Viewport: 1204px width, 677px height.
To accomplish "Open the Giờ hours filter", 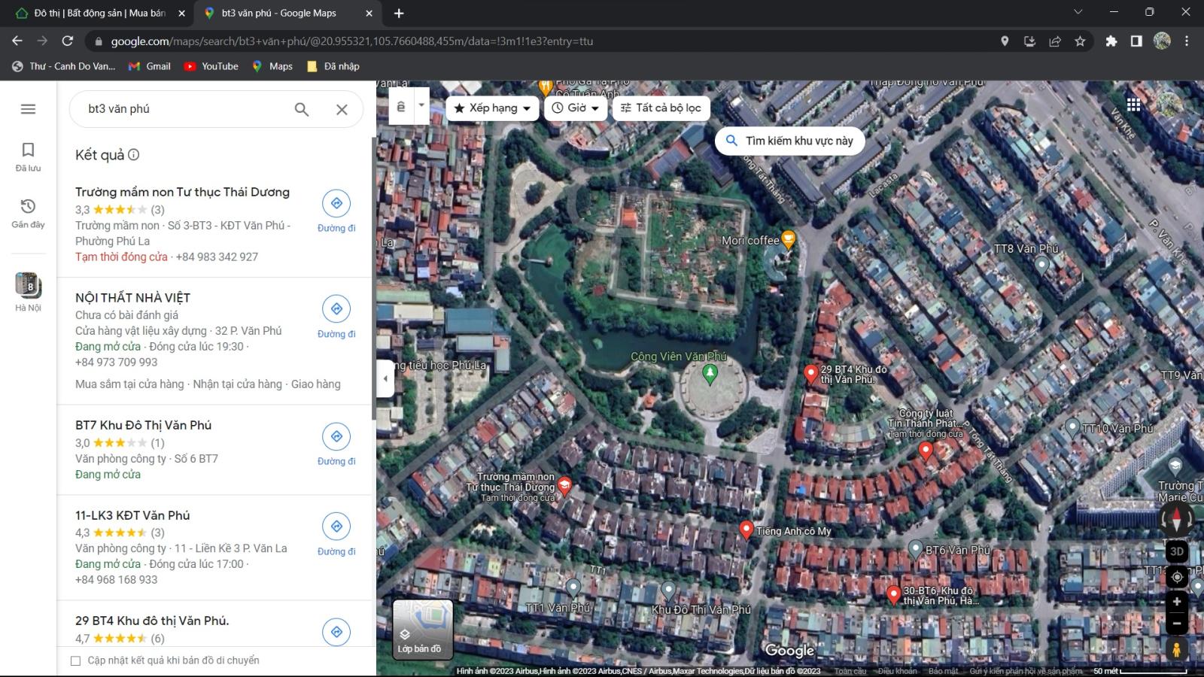I will [576, 108].
